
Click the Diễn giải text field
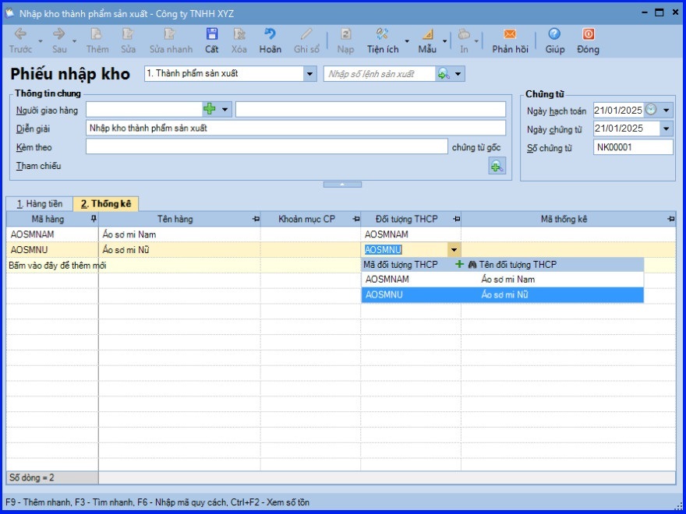pyautogui.click(x=295, y=128)
